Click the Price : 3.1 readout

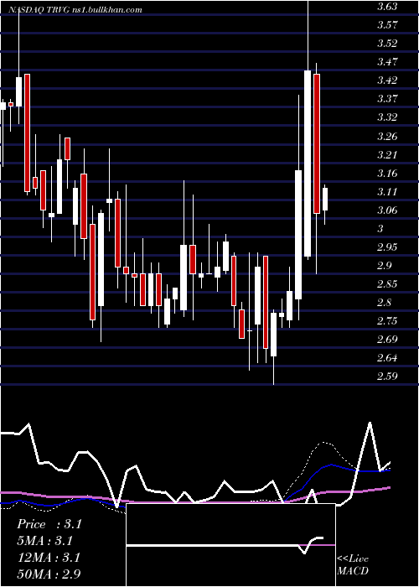coord(49,524)
